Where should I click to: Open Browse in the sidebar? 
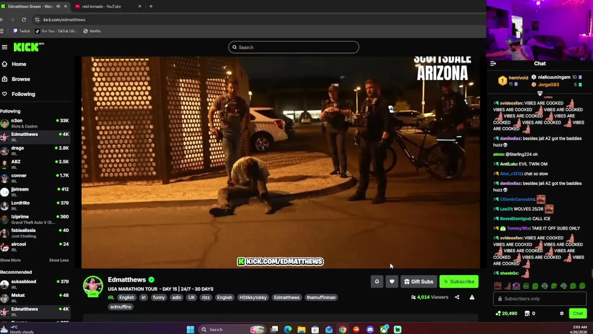pos(21,79)
